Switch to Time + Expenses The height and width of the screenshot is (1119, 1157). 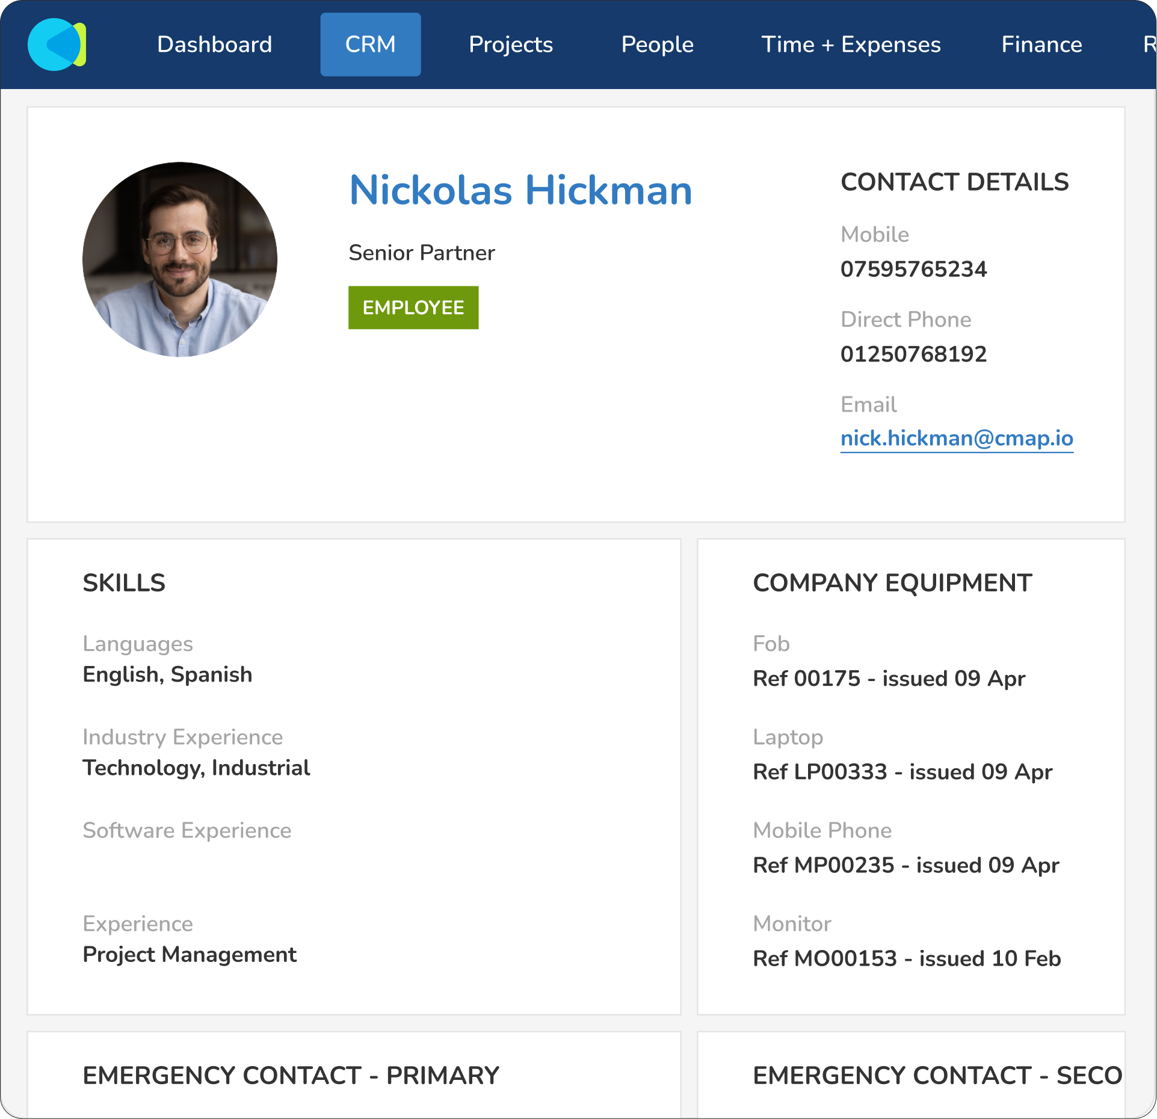pos(850,45)
